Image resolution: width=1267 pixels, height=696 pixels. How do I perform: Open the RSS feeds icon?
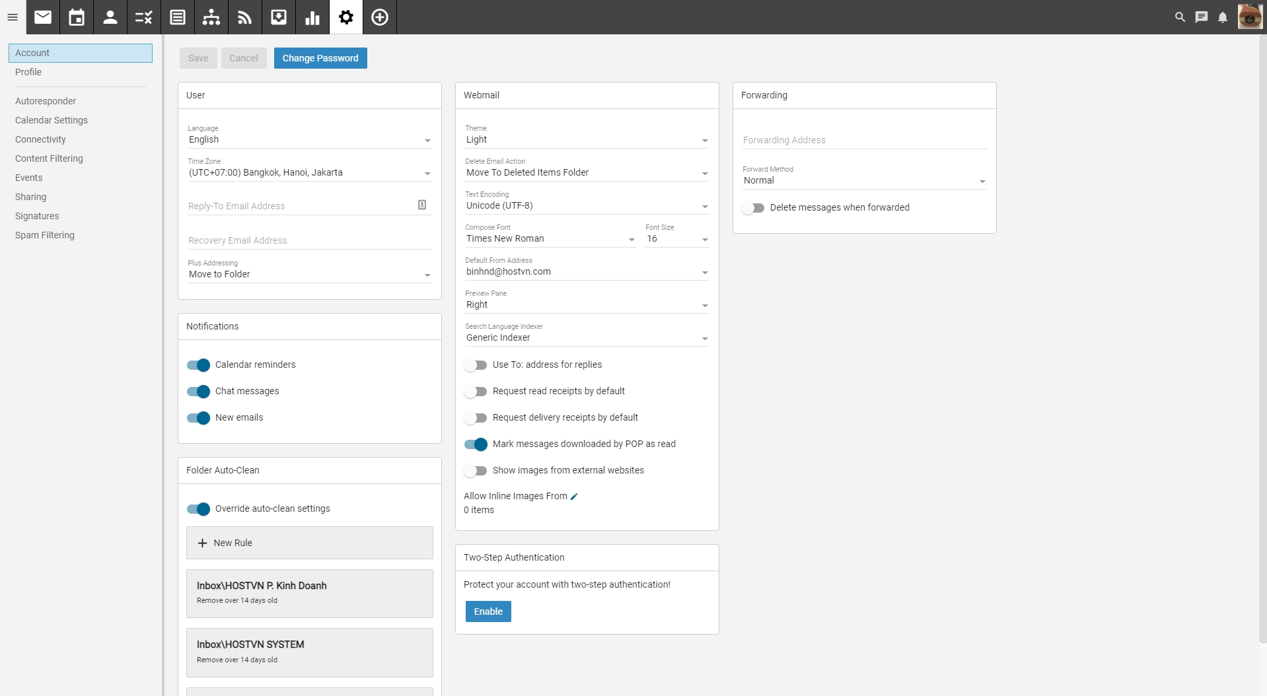pyautogui.click(x=245, y=17)
